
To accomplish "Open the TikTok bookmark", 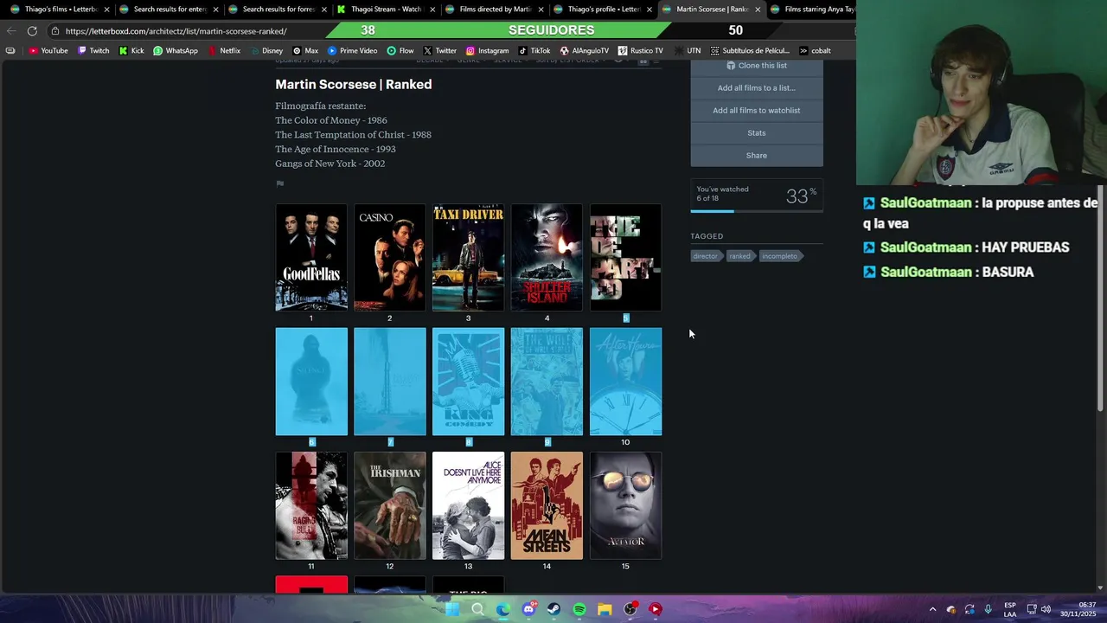I will click(x=534, y=50).
